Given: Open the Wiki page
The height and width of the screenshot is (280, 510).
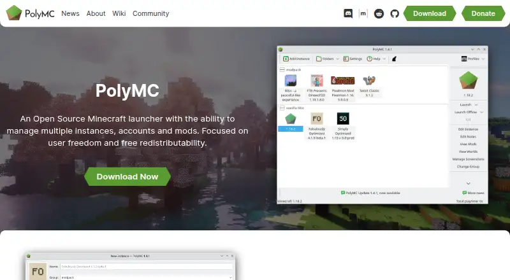Looking at the screenshot, I should tap(119, 13).
